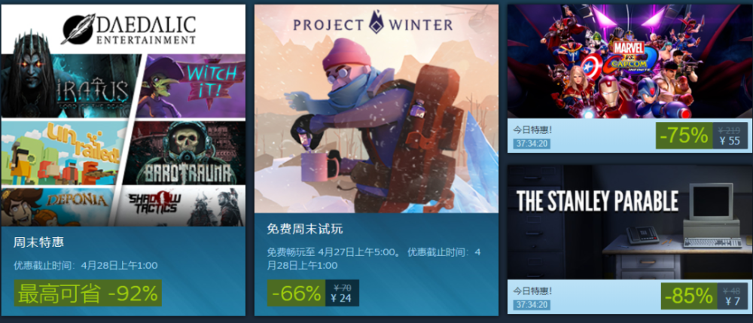
Task: Select the Witch It! game tile
Action: point(191,86)
